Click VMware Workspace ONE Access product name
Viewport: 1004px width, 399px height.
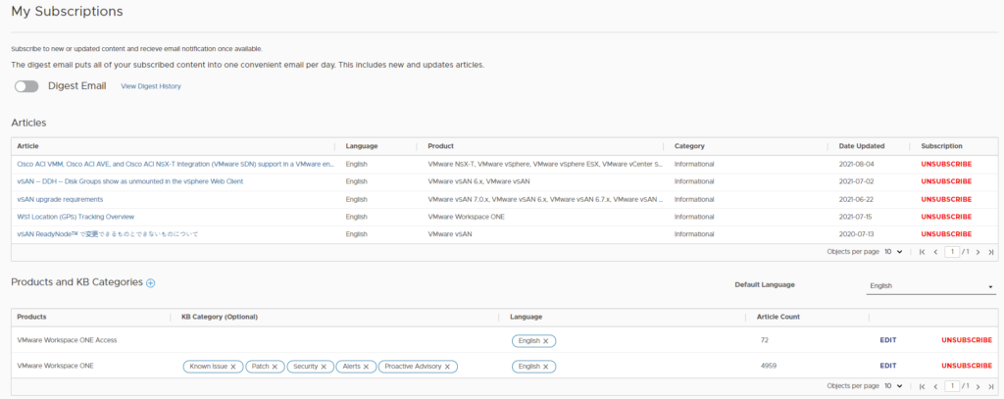[x=67, y=341]
